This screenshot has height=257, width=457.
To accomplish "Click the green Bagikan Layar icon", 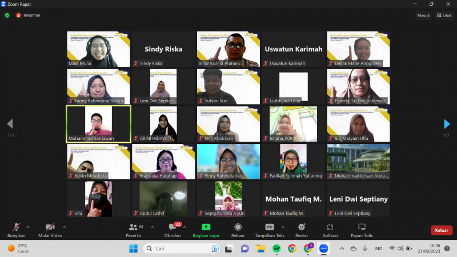I will tap(206, 227).
